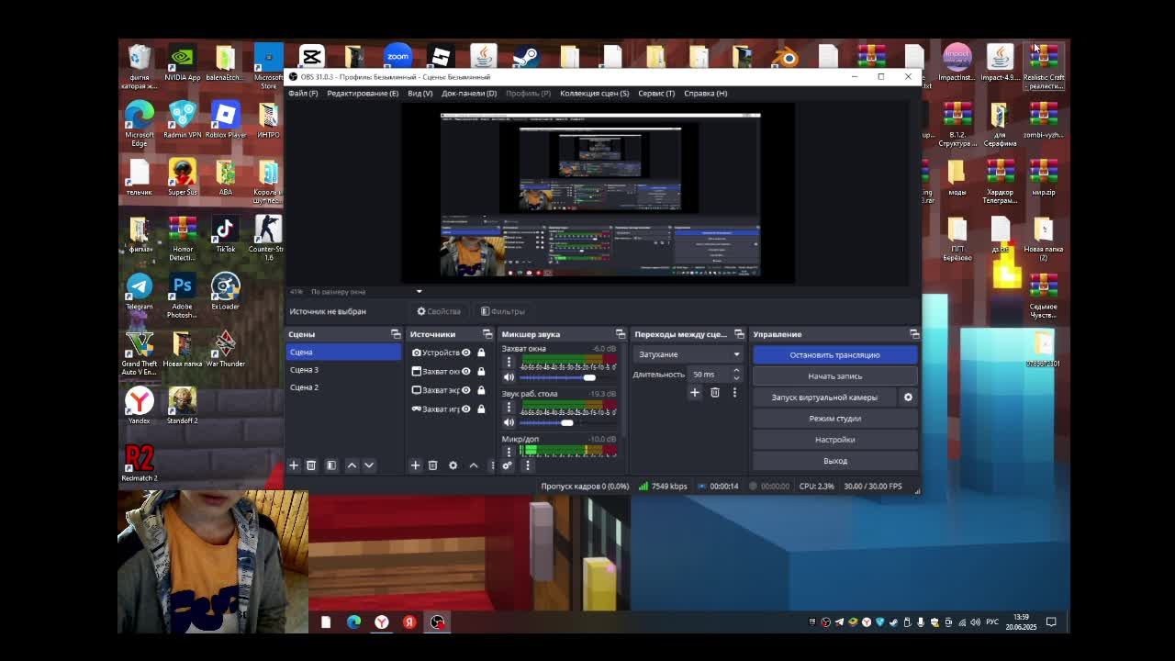
Task: Undock the Управление panel
Action: [914, 334]
